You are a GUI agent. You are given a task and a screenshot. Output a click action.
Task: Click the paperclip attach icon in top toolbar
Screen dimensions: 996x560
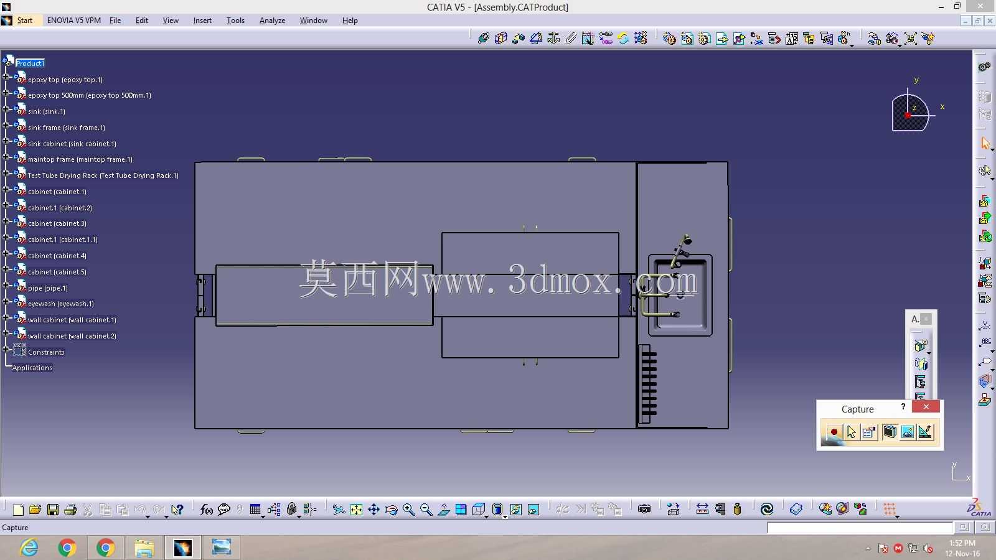[x=571, y=39]
